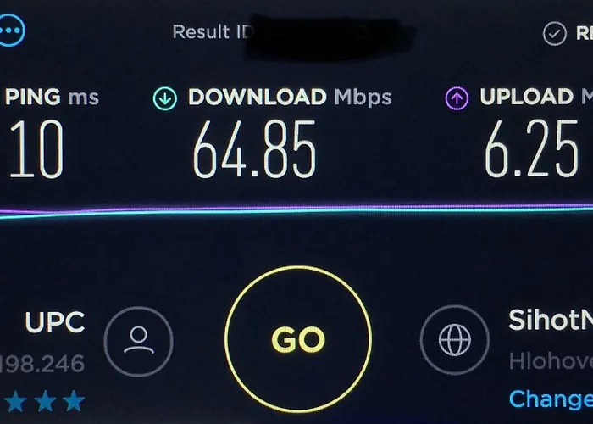Select the 64.85 download speed value
Viewport: 593px width, 424px height.
tap(254, 148)
